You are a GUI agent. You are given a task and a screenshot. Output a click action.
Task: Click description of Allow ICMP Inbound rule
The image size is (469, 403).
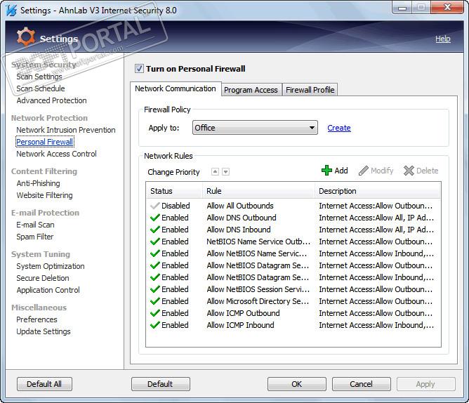click(376, 325)
